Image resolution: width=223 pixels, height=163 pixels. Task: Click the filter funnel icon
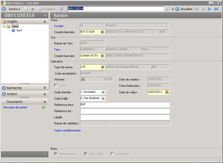tap(167, 9)
